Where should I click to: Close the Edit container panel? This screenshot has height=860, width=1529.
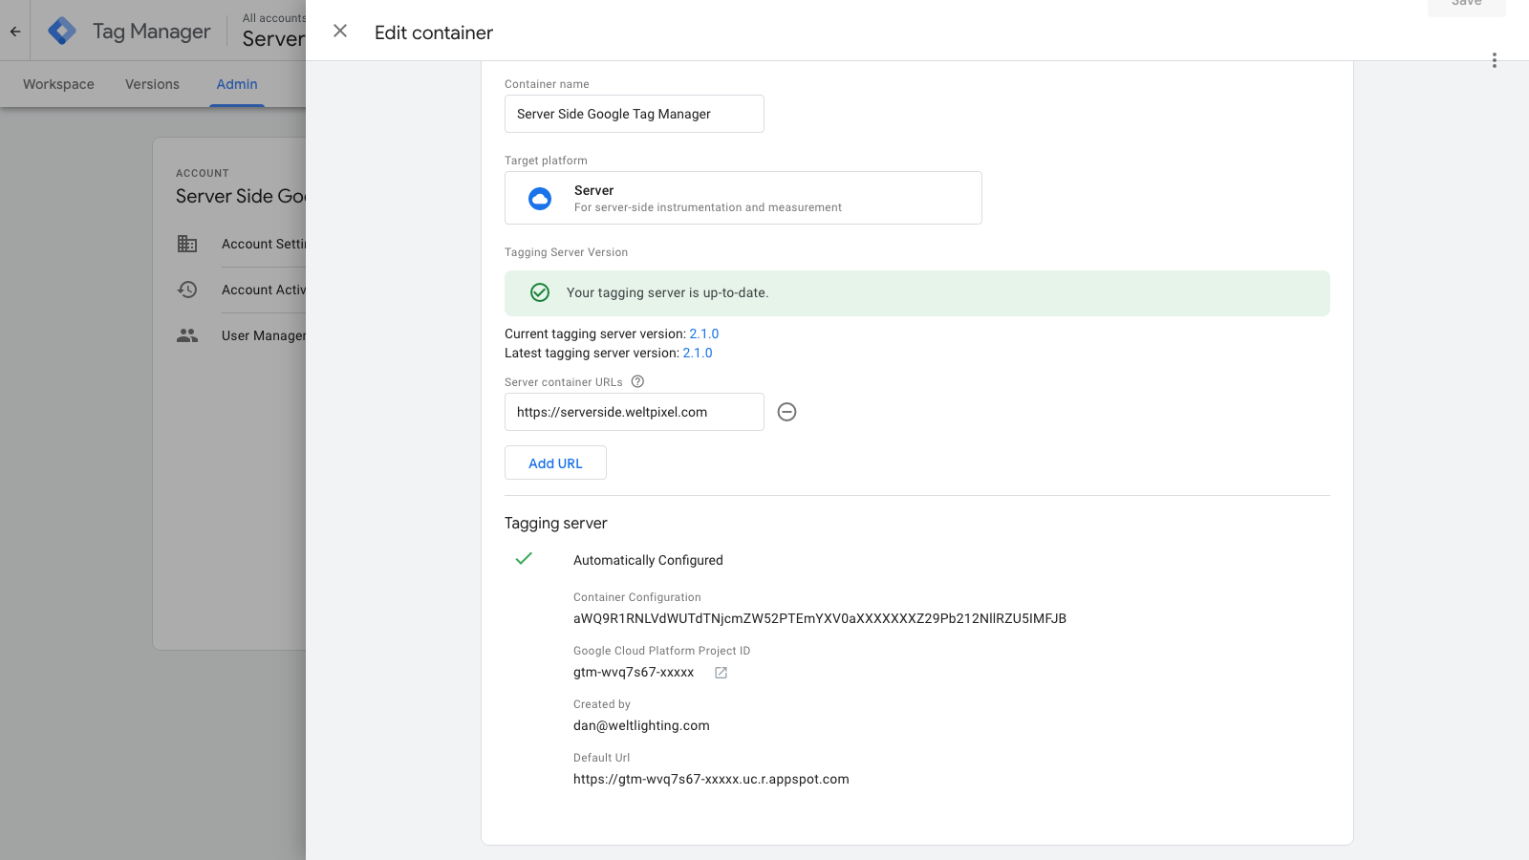click(x=340, y=32)
